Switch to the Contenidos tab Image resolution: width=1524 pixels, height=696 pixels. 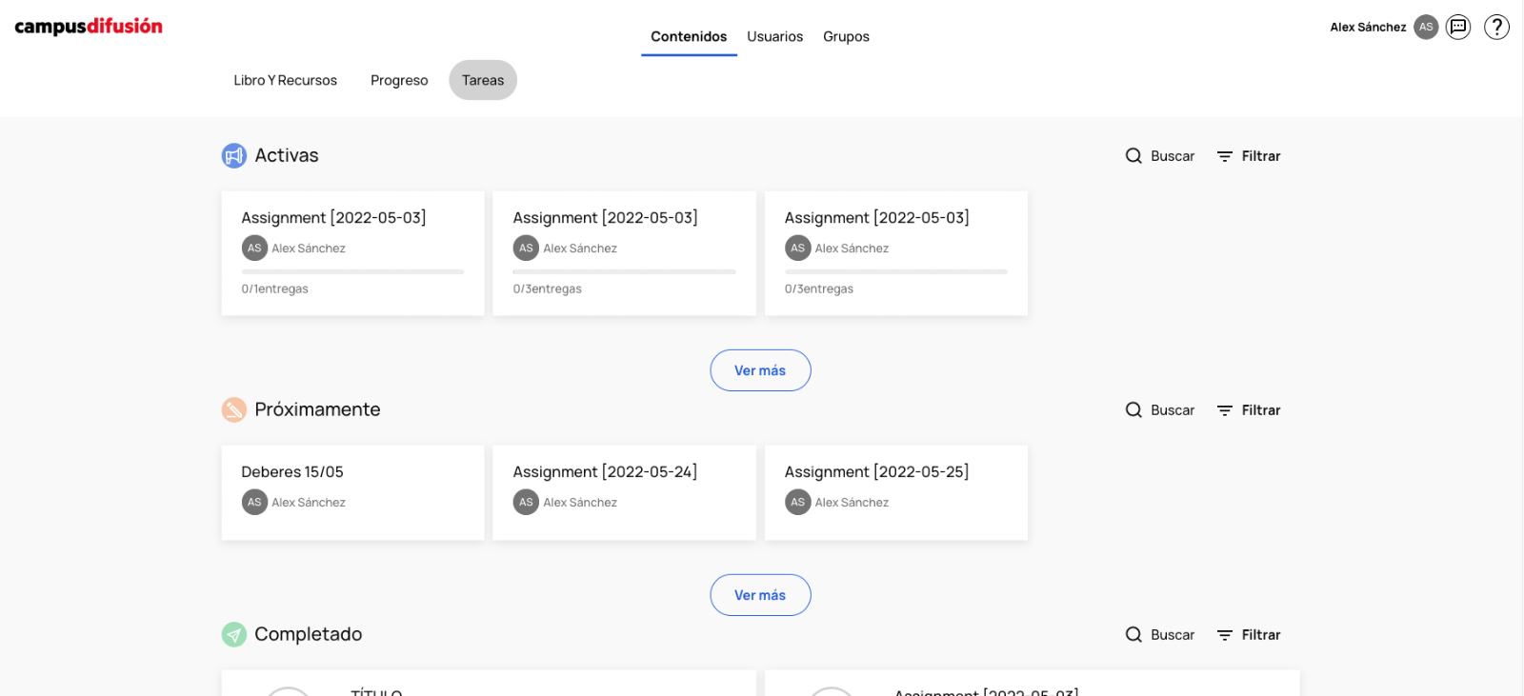689,37
